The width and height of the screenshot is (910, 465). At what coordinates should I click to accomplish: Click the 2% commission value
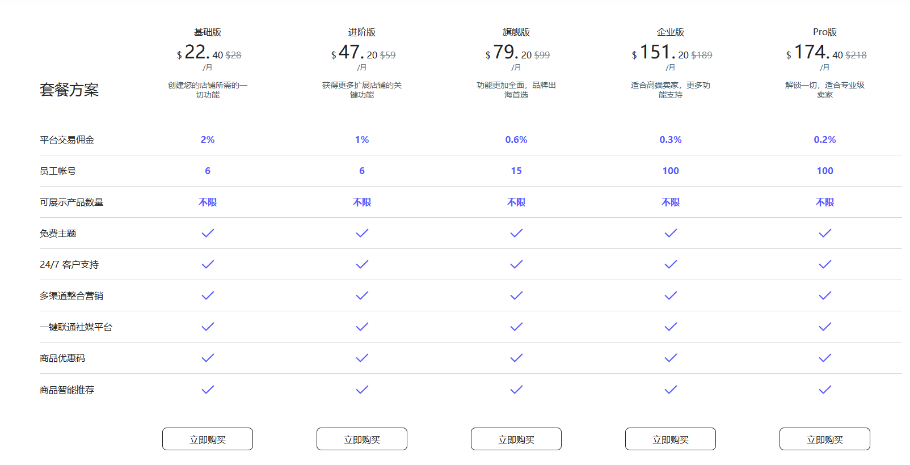click(208, 139)
